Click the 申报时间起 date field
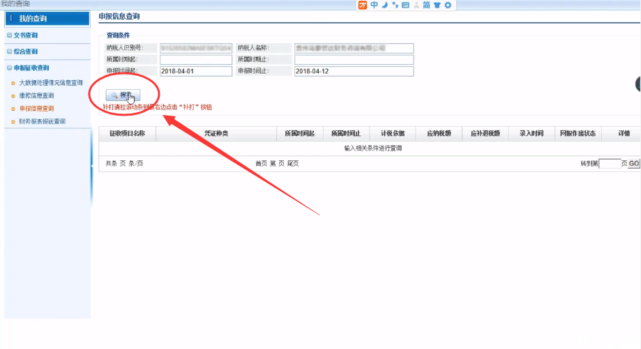The image size is (641, 349). [x=195, y=71]
